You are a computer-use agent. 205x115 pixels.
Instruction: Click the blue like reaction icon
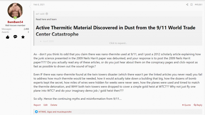coord(36,112)
